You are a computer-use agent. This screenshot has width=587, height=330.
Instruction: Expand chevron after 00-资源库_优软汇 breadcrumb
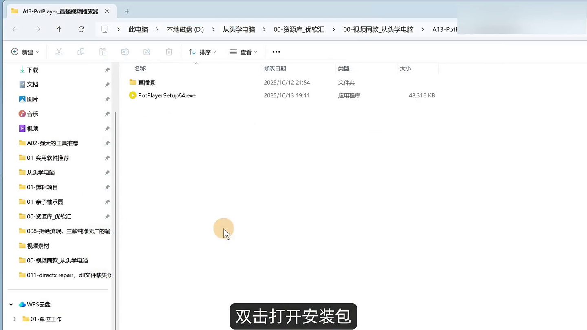click(x=334, y=29)
